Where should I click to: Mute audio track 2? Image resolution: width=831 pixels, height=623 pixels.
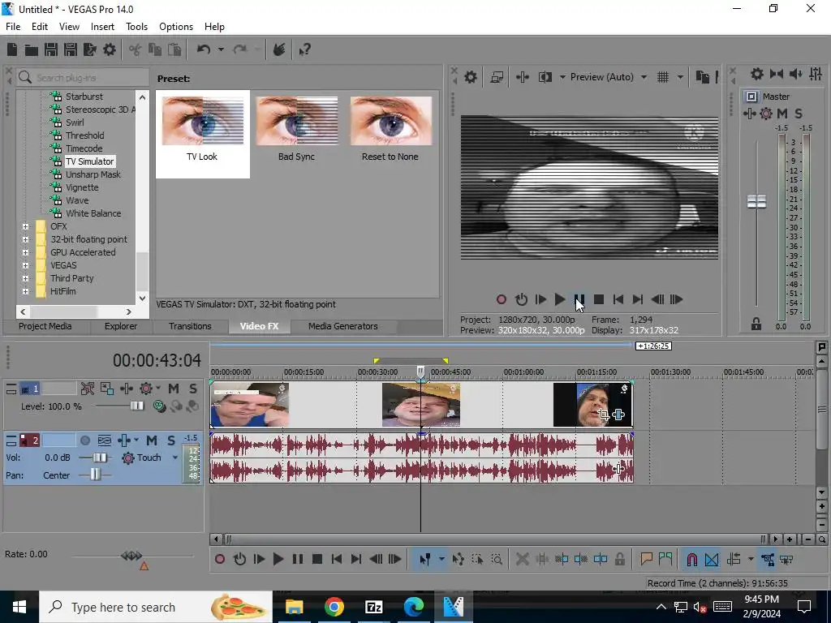click(152, 440)
